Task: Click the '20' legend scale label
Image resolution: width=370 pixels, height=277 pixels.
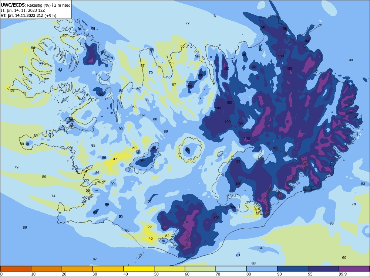Action: [64, 274]
